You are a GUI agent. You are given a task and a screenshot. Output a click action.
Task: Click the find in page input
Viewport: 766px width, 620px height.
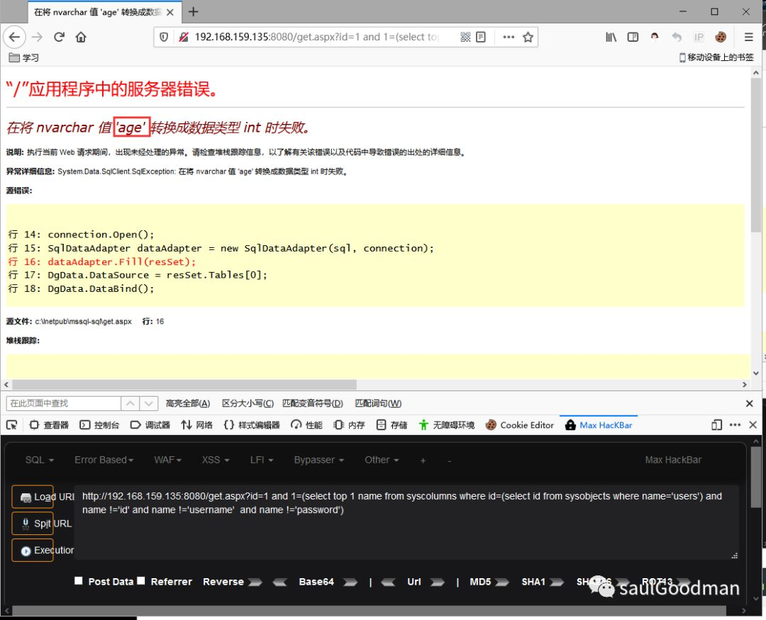(x=64, y=403)
